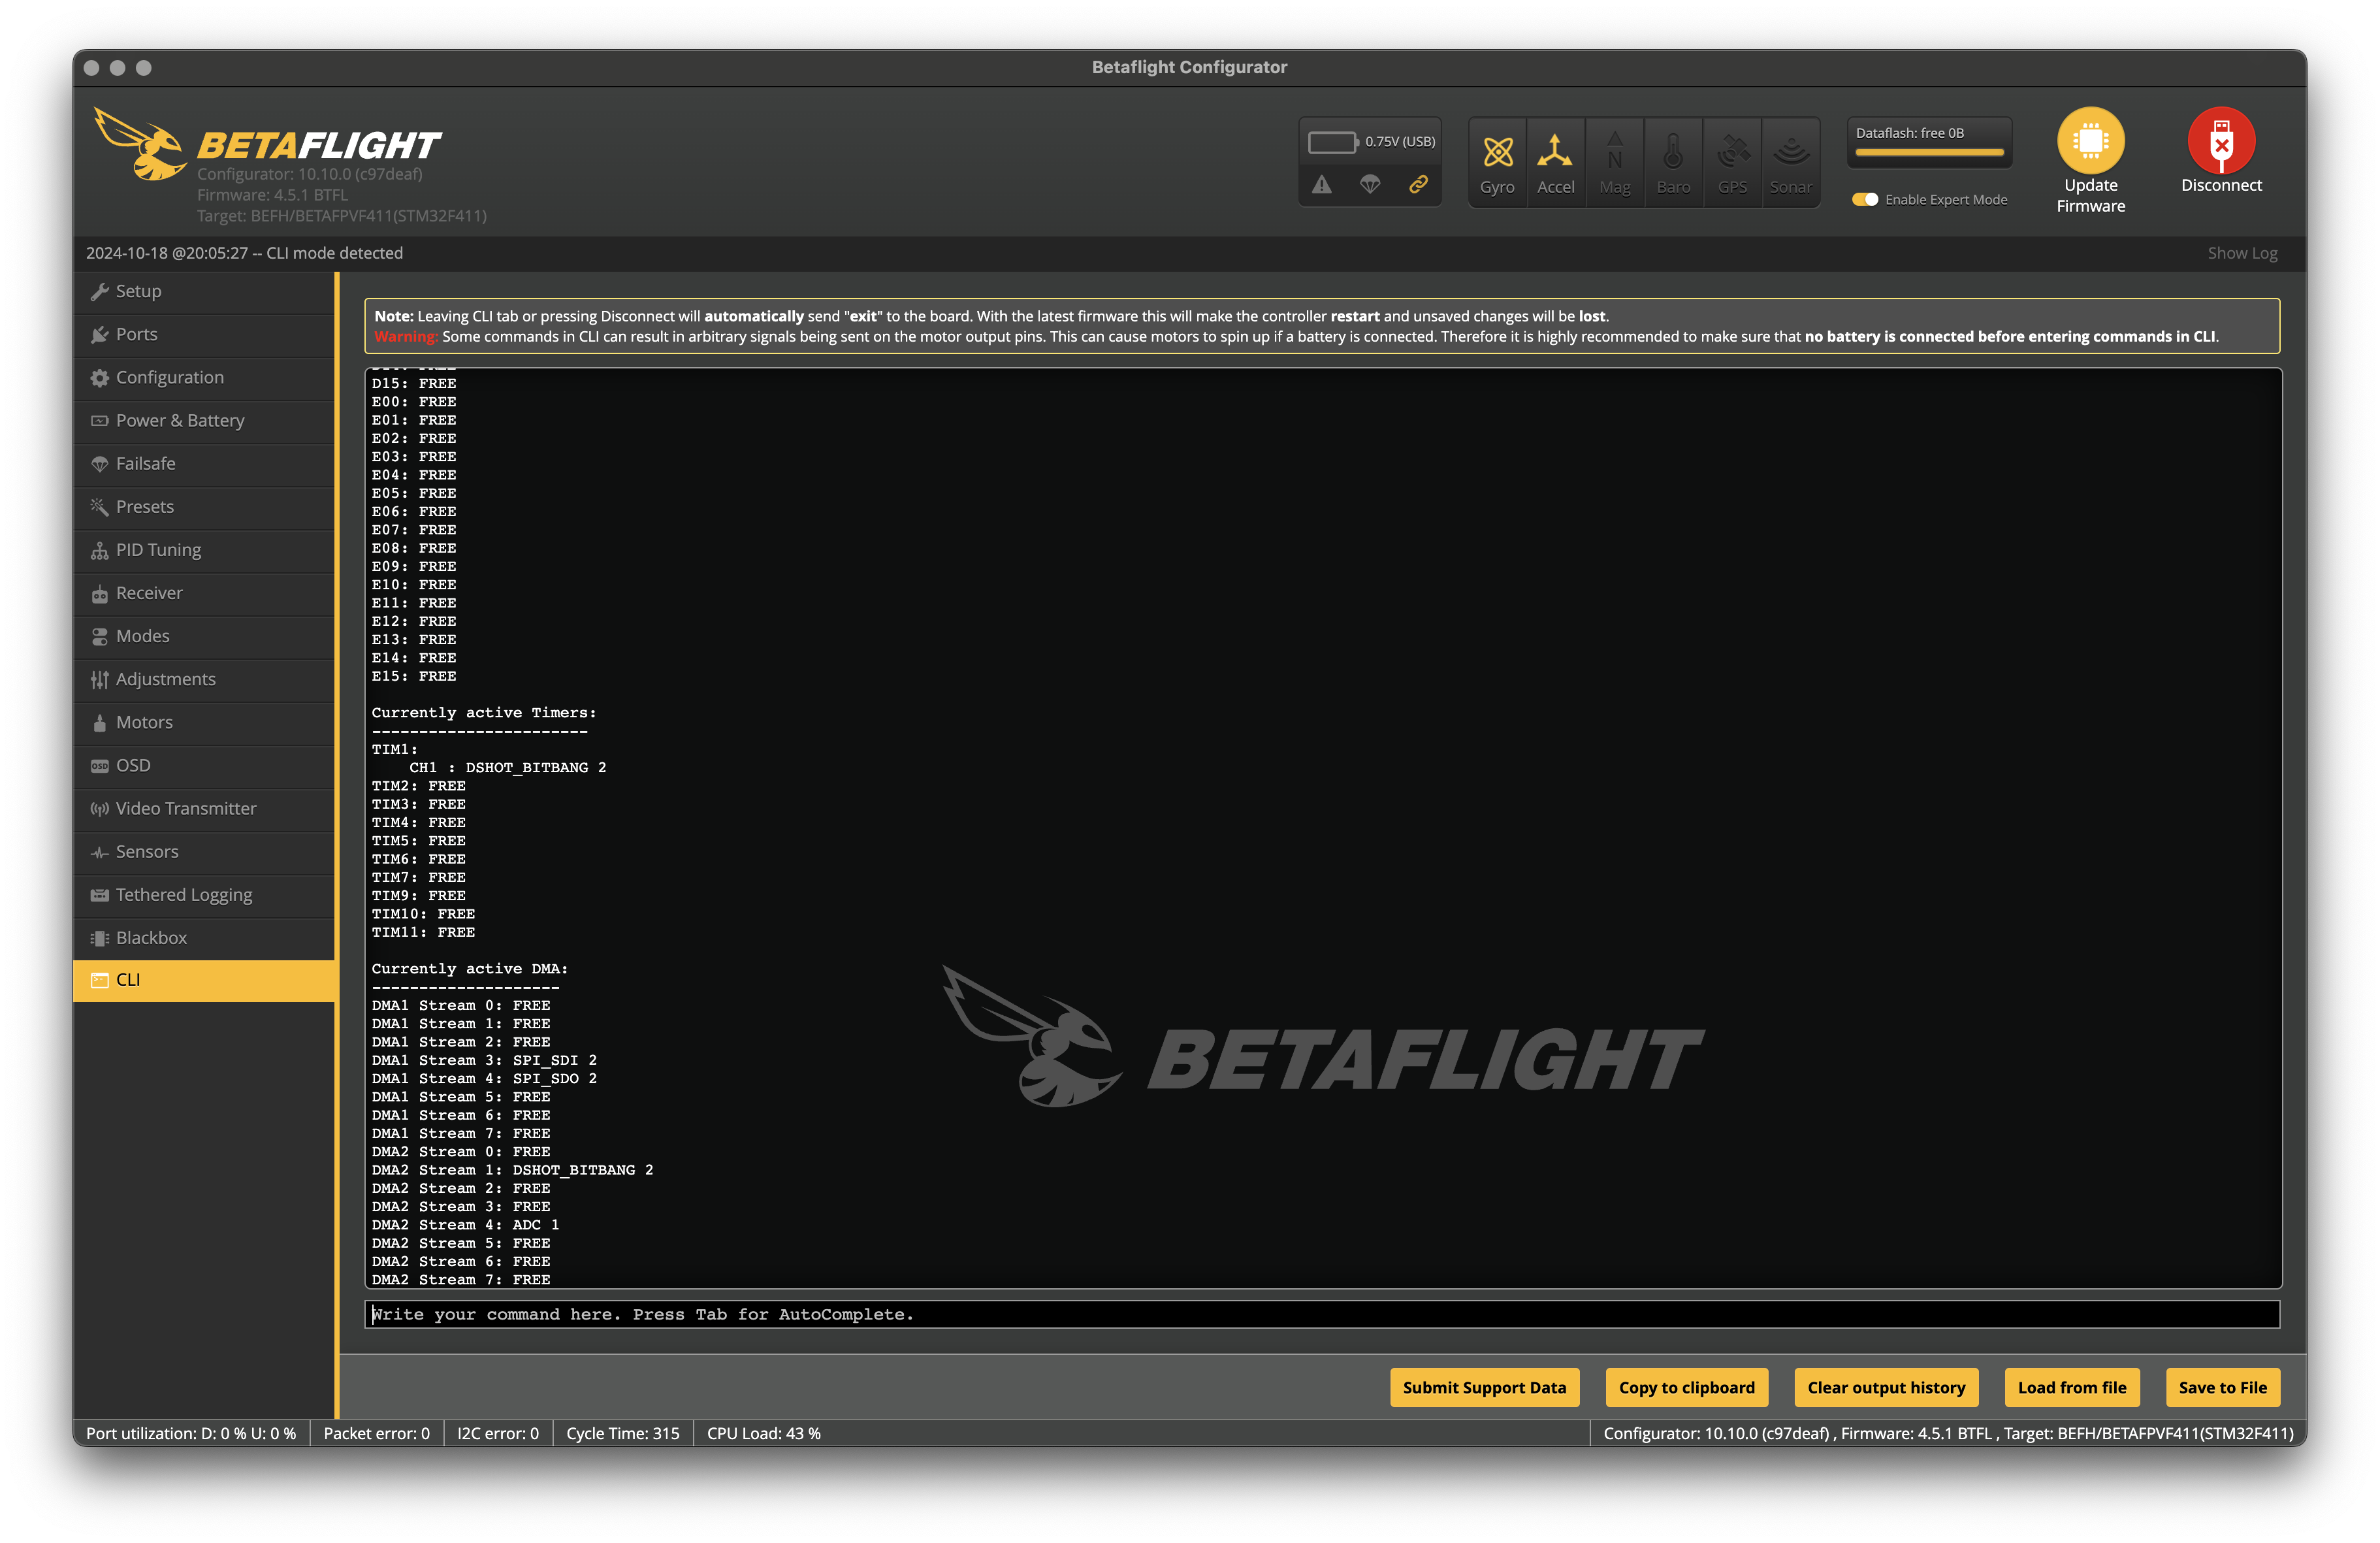Click the Blackbox sidebar icon
The width and height of the screenshot is (2380, 1543).
point(99,938)
